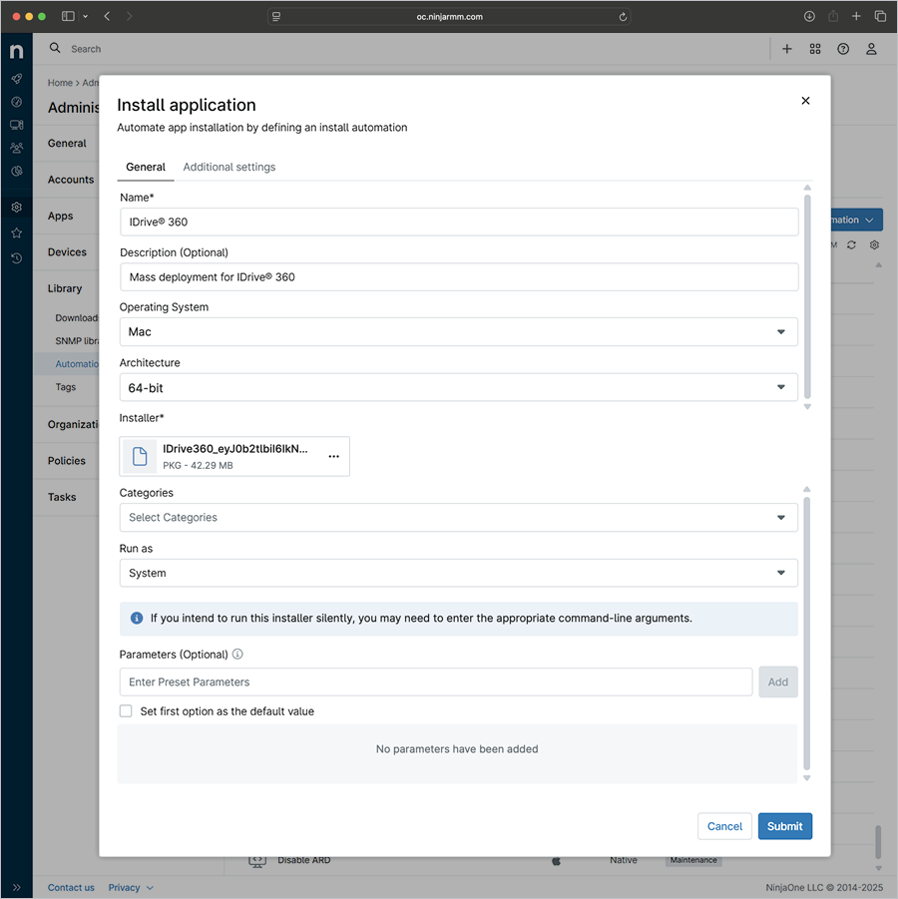The width and height of the screenshot is (898, 899).
Task: Click the Cancel button
Action: (724, 826)
